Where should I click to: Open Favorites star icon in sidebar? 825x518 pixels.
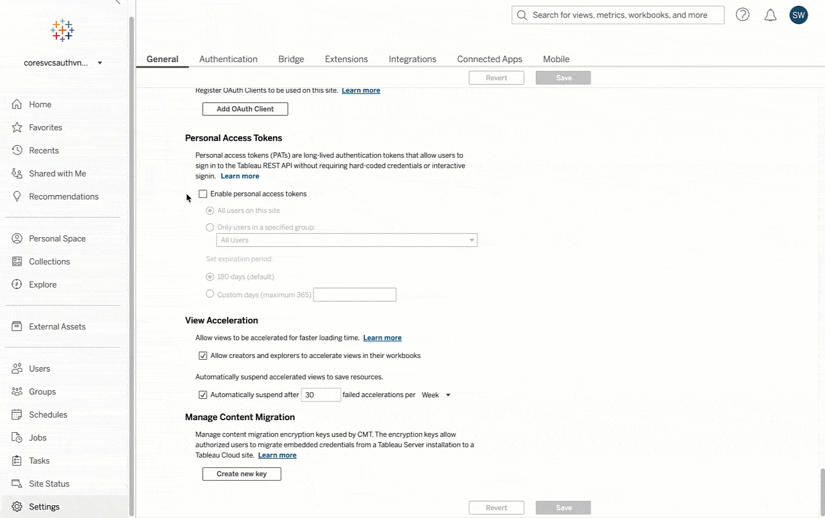(17, 128)
